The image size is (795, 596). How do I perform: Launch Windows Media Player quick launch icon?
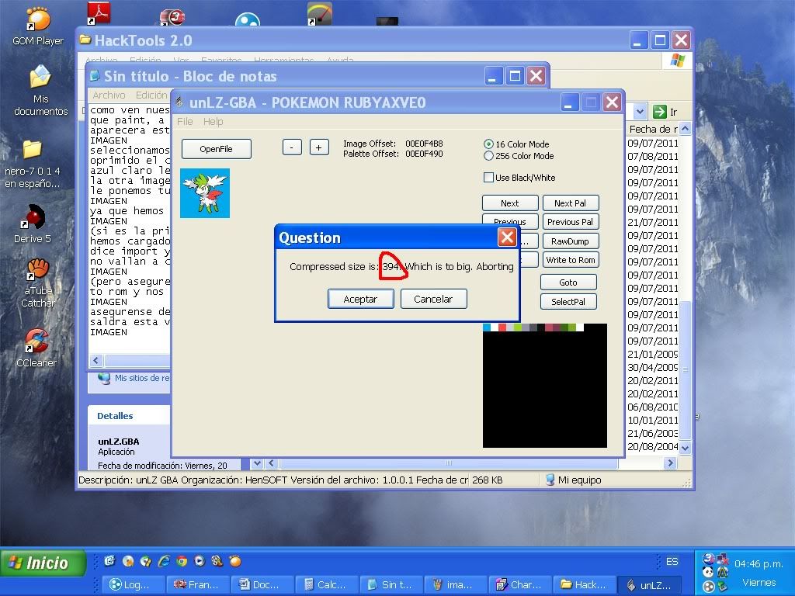[x=200, y=560]
